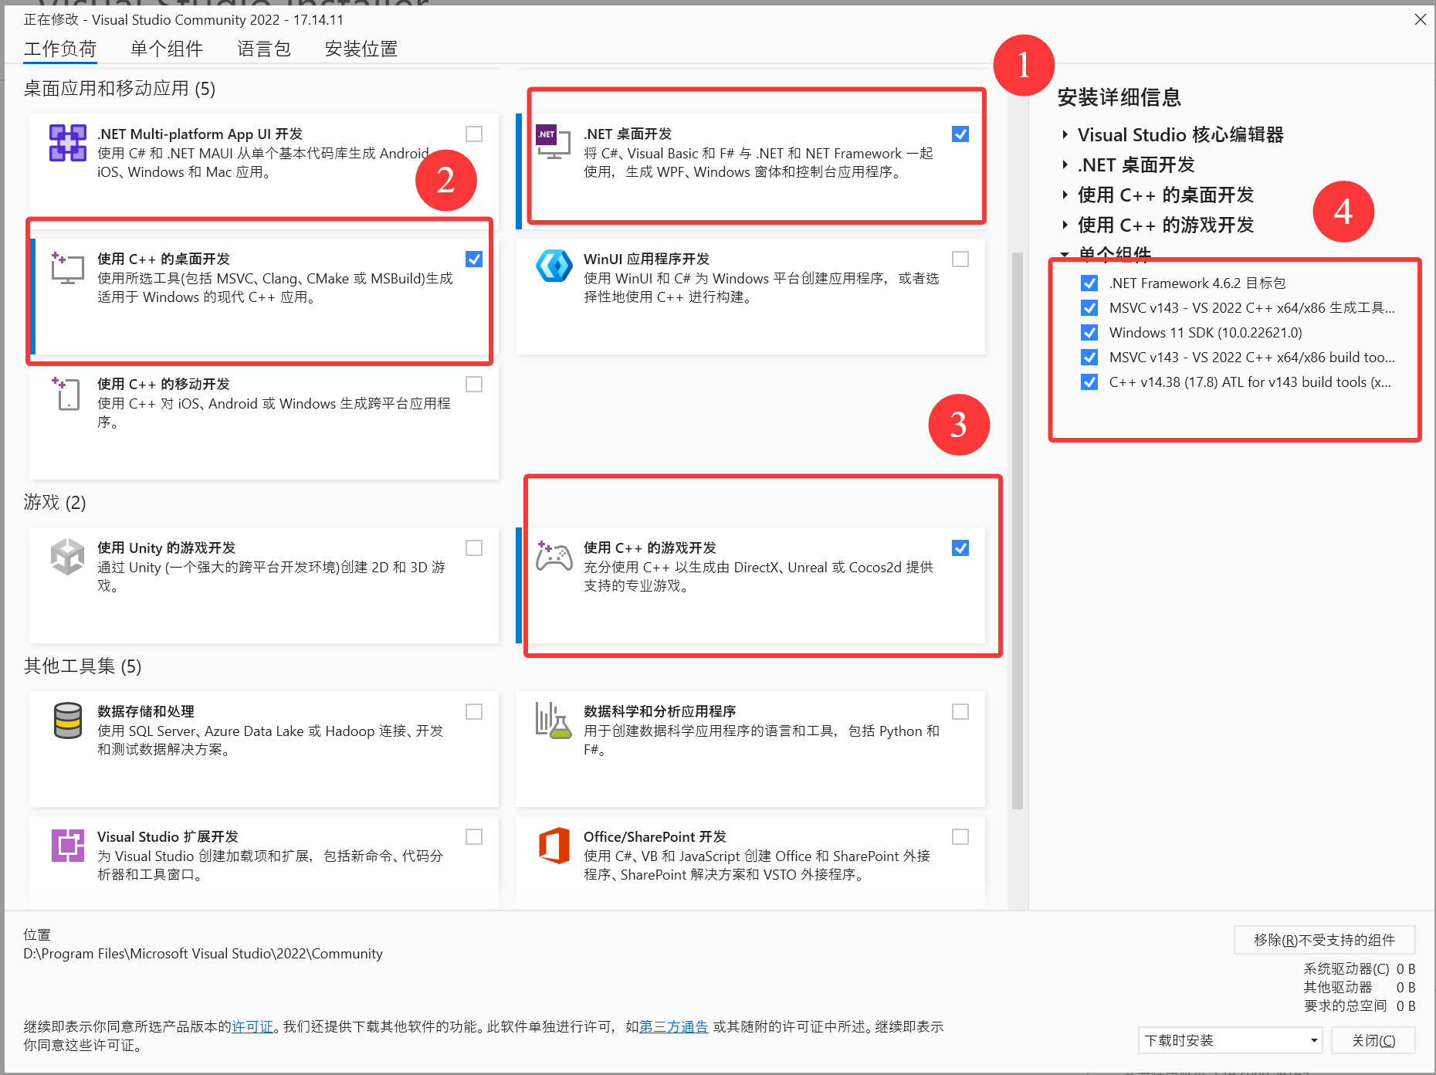Click the 游戏 (2) section heading
The height and width of the screenshot is (1075, 1436).
click(55, 503)
